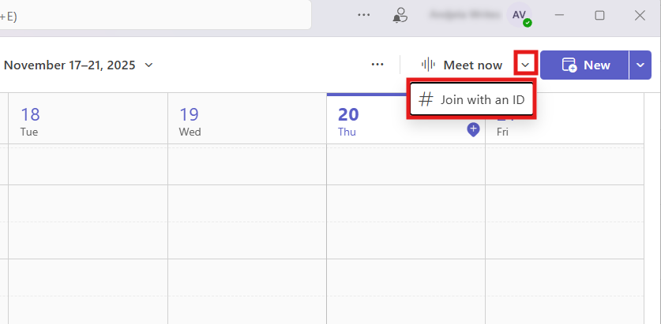Viewport: 661px width, 324px height.
Task: Click the Meet now button label
Action: pyautogui.click(x=472, y=65)
